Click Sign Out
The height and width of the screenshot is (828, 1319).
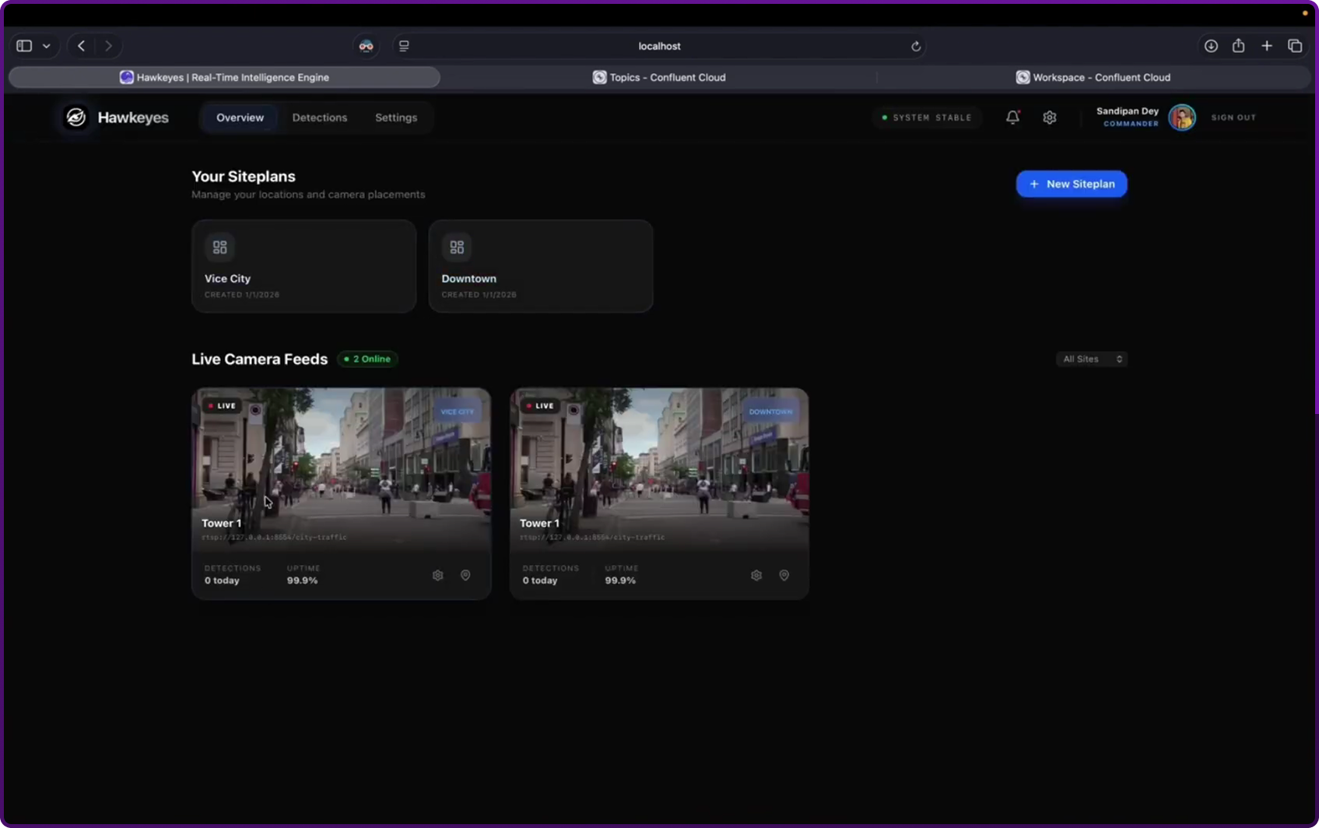click(x=1233, y=118)
